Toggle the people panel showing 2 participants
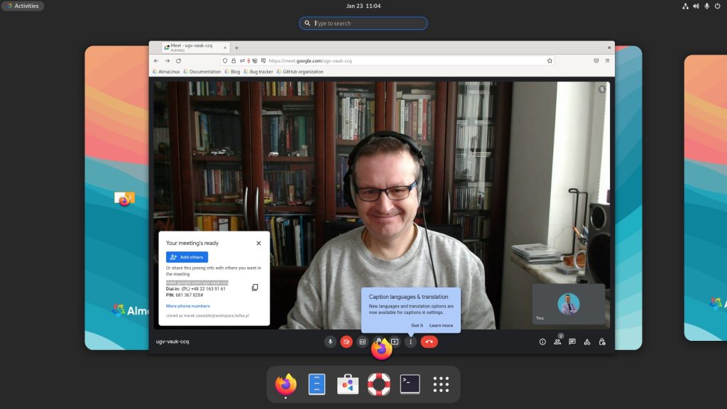Screen dimensions: 727x409 [x=557, y=341]
